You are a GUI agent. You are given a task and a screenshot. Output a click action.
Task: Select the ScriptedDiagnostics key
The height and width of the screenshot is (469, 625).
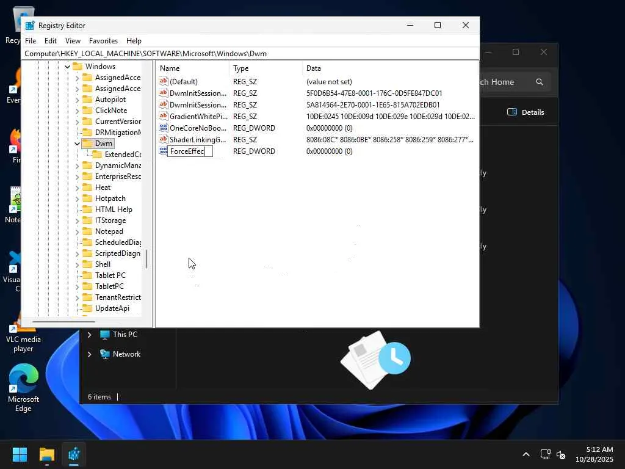[117, 253]
